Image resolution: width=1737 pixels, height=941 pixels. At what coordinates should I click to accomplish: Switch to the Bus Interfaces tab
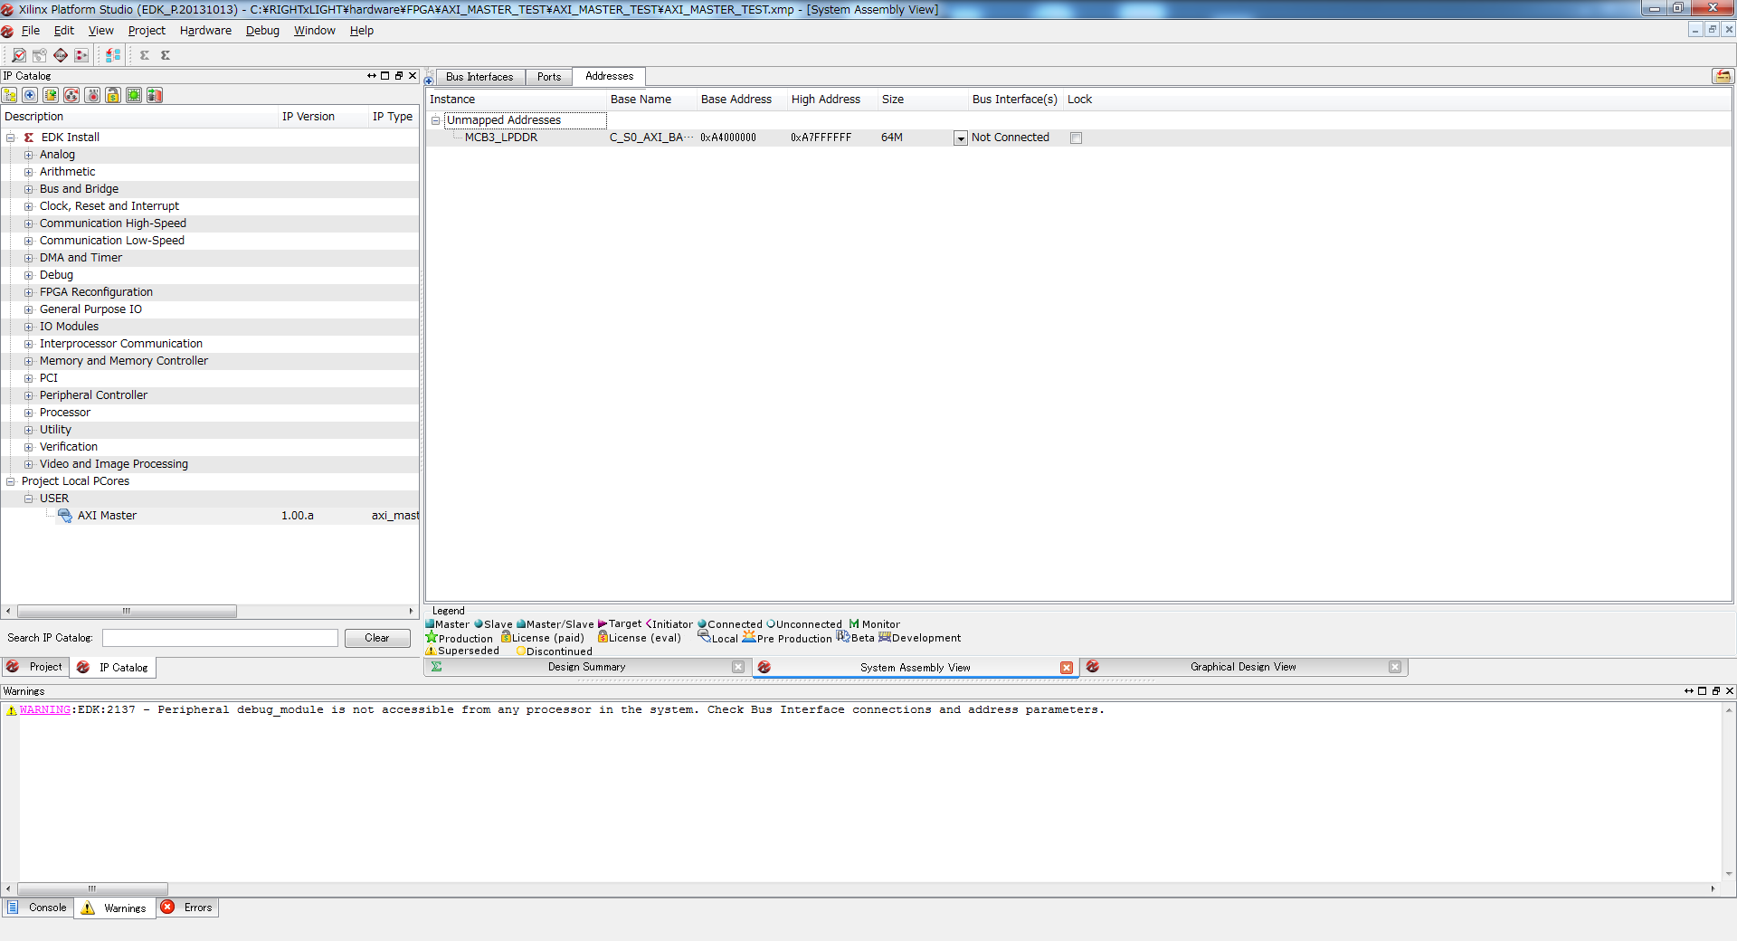click(479, 77)
